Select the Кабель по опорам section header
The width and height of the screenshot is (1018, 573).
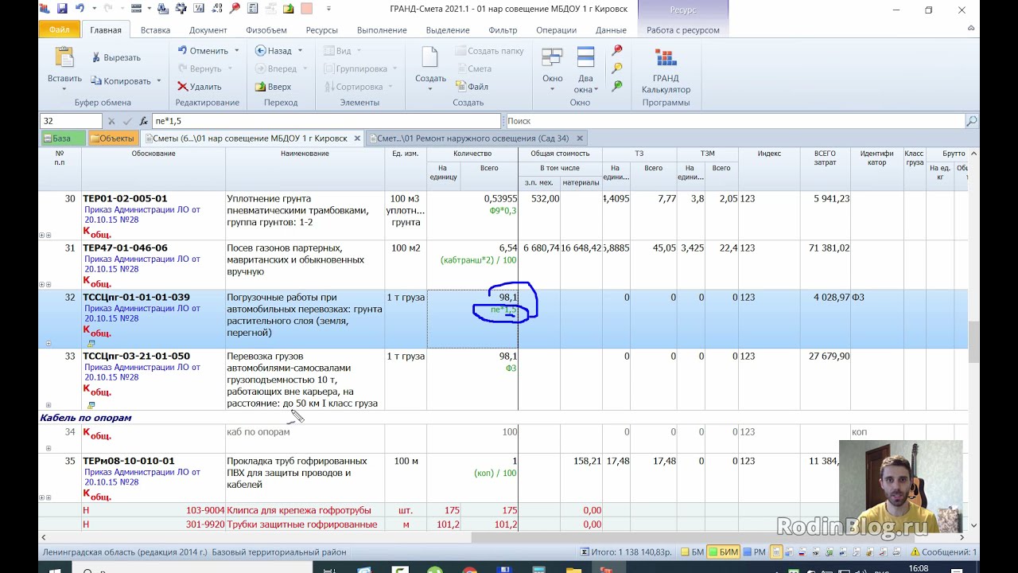86,418
